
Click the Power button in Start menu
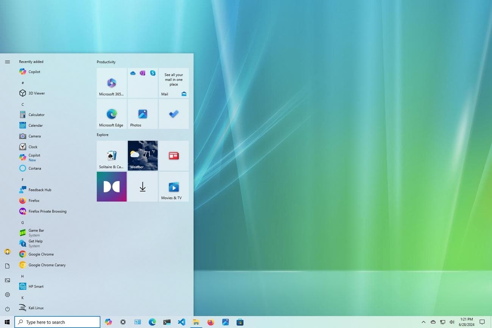point(7,309)
